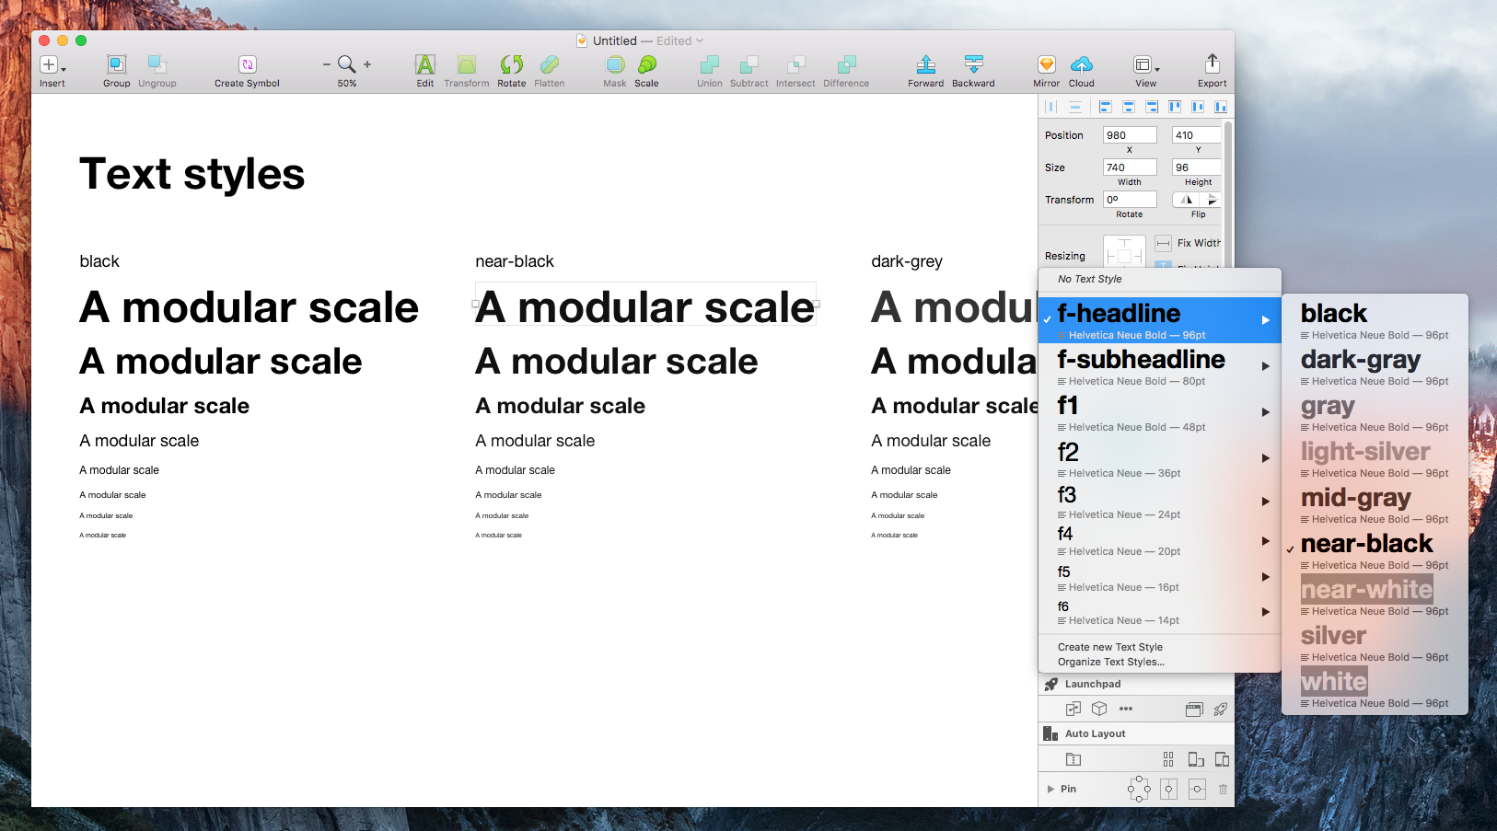Click the Width size field
This screenshot has width=1497, height=831.
[x=1130, y=167]
